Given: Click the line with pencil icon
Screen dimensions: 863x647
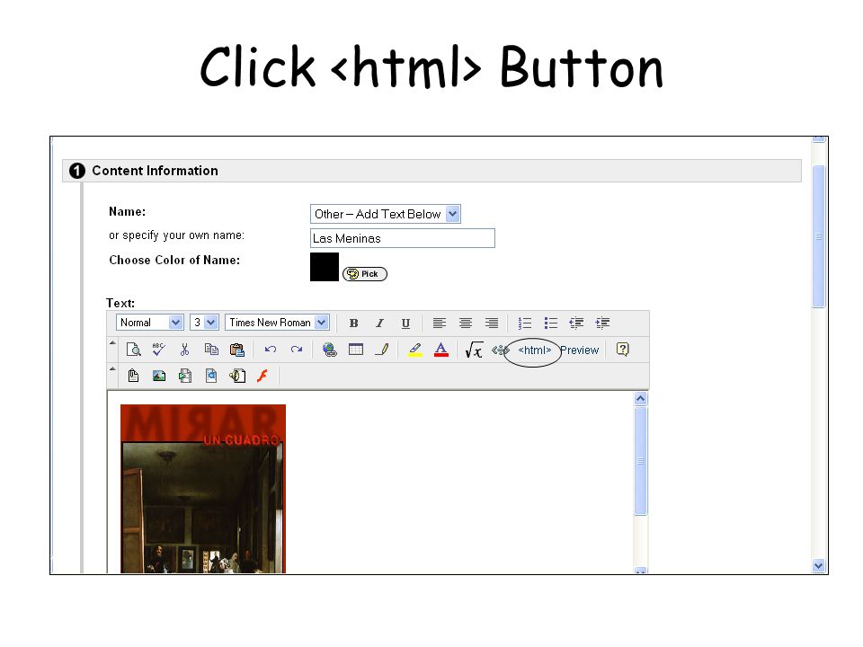Looking at the screenshot, I should pyautogui.click(x=382, y=350).
